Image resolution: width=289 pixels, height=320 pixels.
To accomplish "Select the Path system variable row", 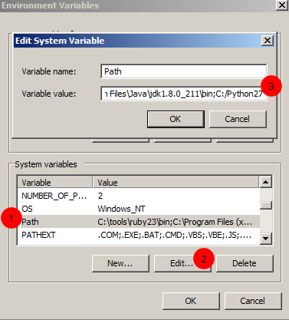I will click(138, 222).
